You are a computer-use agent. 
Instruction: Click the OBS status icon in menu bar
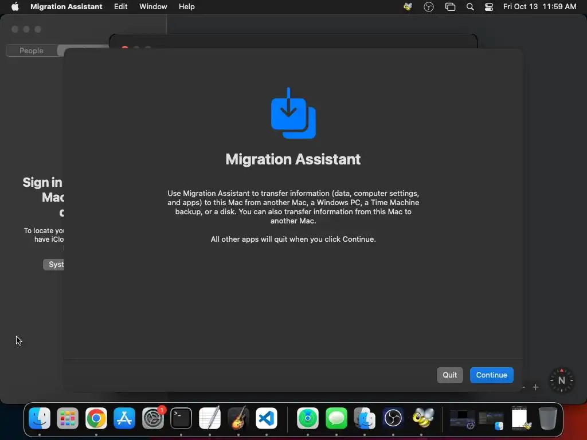429,6
